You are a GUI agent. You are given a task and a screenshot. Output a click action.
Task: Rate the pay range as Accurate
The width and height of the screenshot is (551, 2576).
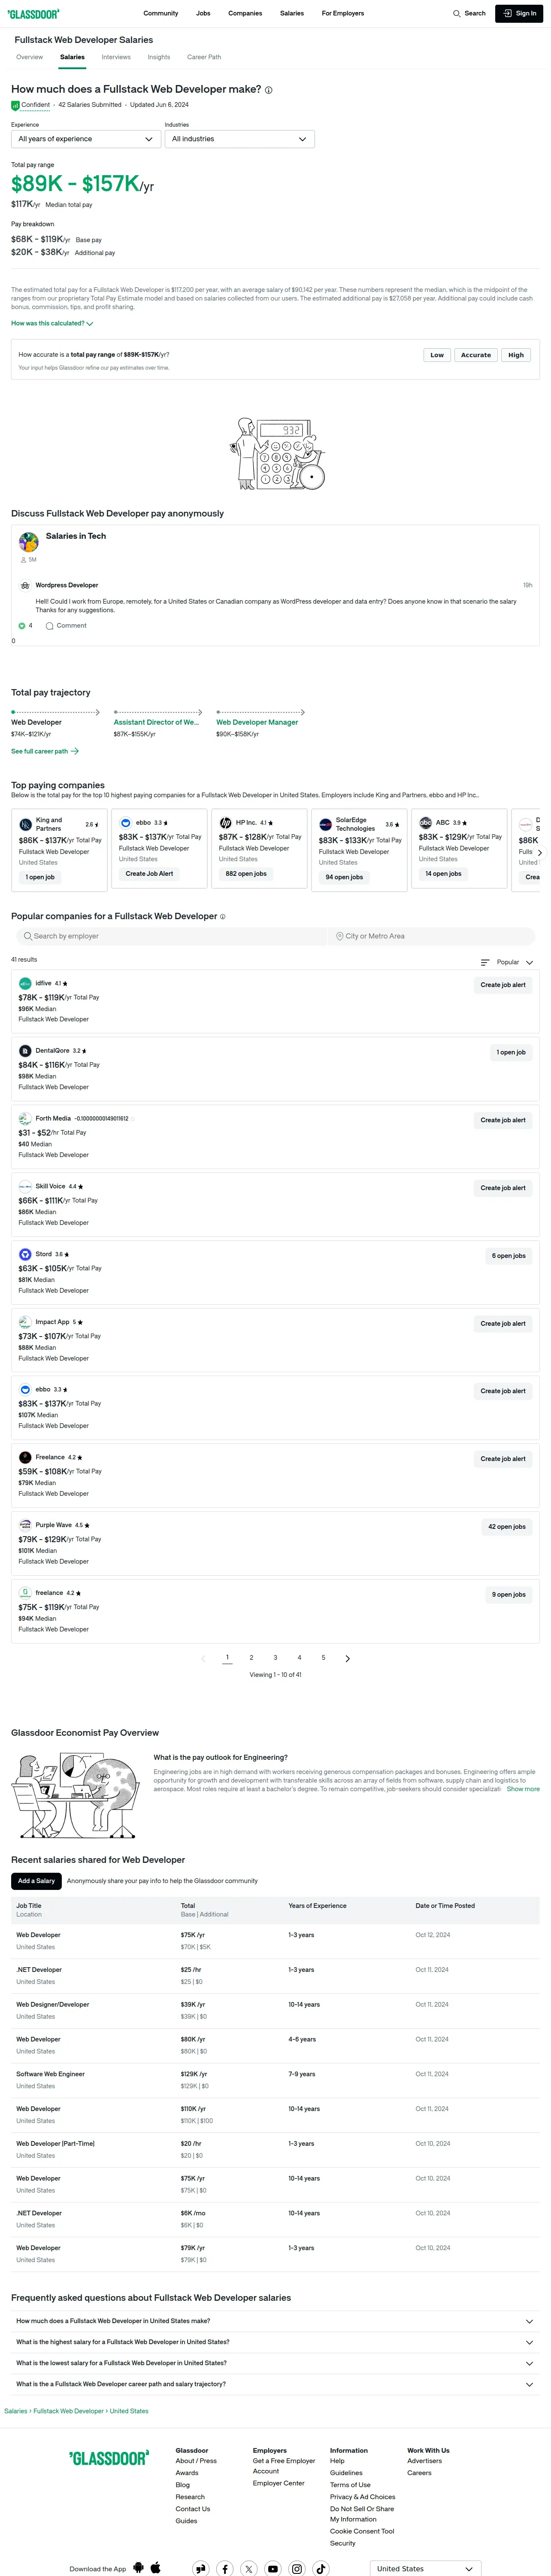coord(476,355)
